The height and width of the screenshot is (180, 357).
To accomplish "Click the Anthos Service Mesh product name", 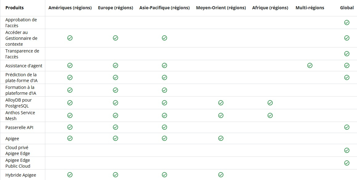I will pos(20,115).
